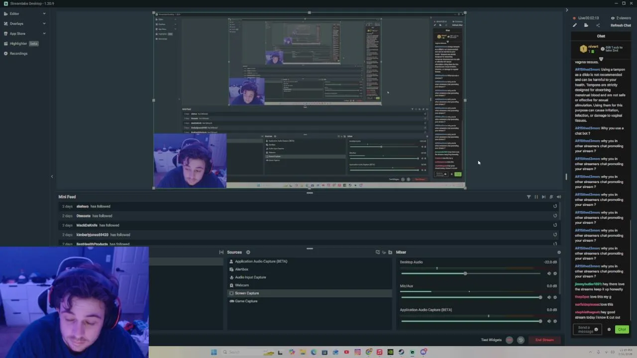637x358 pixels.
Task: Select the Chat tab header
Action: click(601, 36)
